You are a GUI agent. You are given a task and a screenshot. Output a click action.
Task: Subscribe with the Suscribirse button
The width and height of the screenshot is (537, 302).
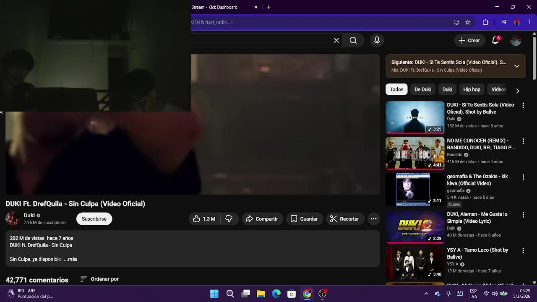point(94,219)
